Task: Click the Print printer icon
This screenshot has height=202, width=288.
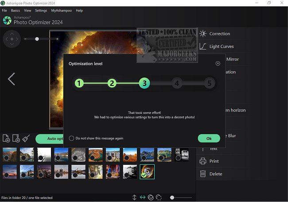Action: [x=203, y=161]
